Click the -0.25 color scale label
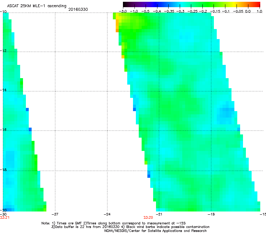 click(193, 11)
